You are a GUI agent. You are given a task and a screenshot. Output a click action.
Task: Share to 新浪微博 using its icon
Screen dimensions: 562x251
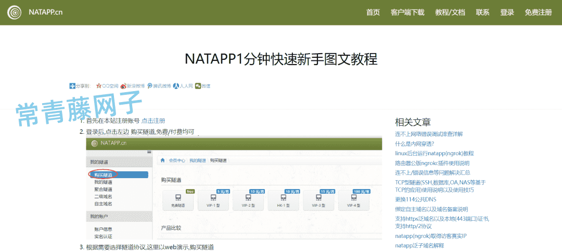point(123,86)
